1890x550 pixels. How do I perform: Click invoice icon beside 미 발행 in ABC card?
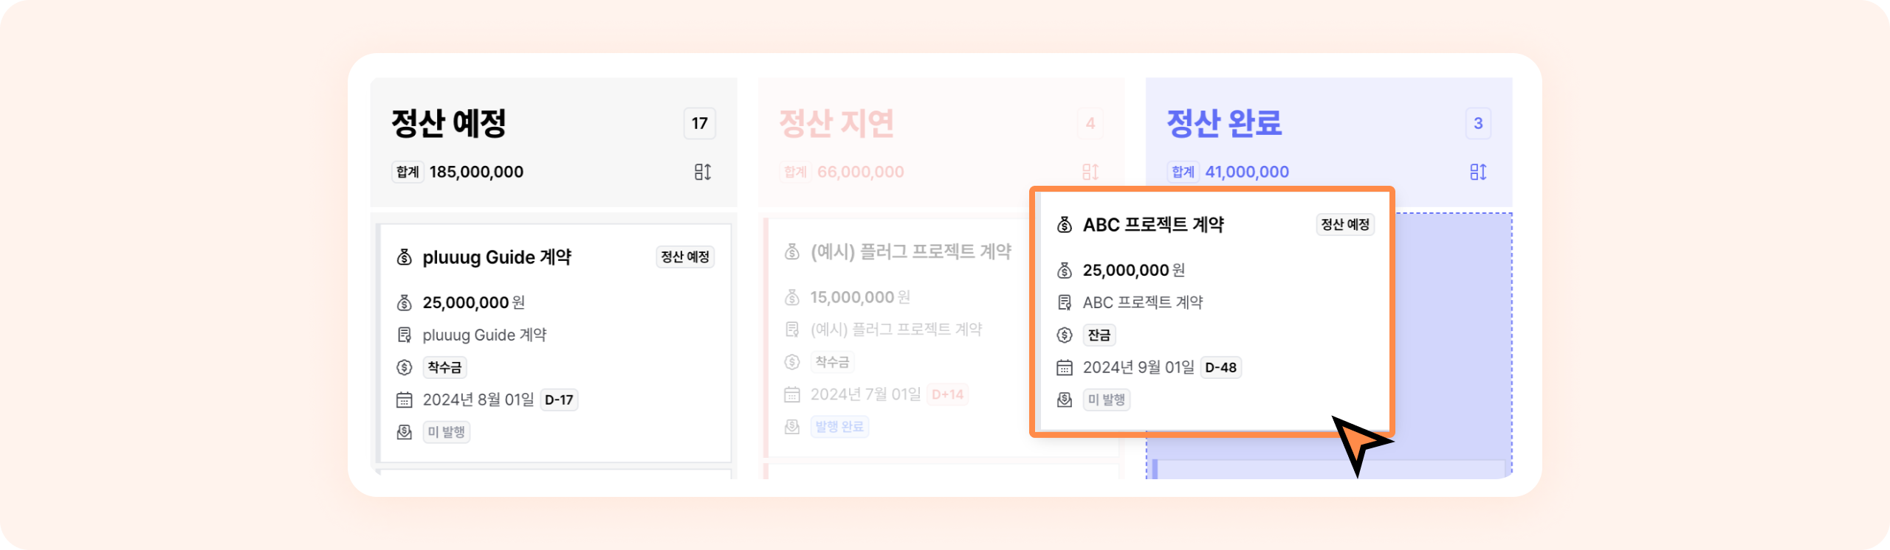[x=1064, y=400]
